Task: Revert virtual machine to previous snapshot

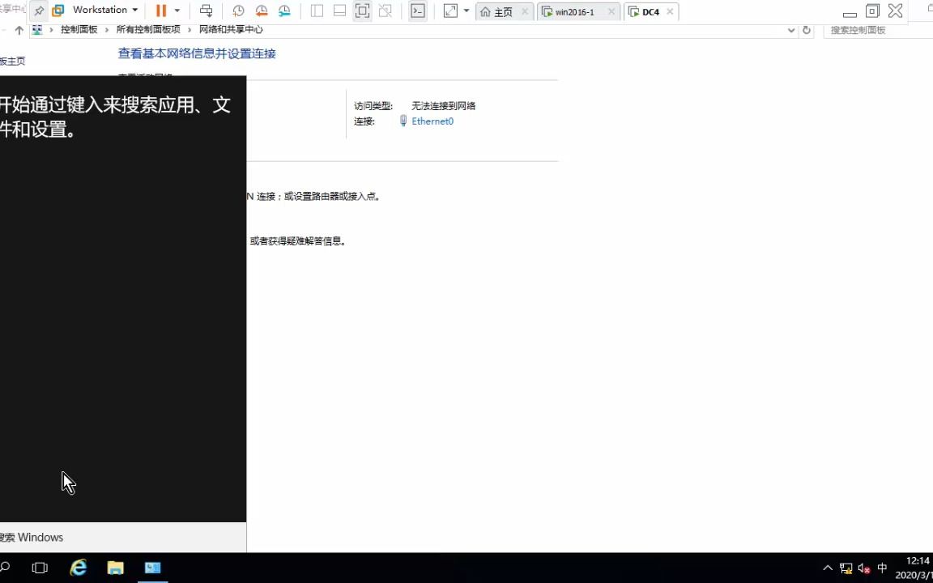Action: [262, 11]
